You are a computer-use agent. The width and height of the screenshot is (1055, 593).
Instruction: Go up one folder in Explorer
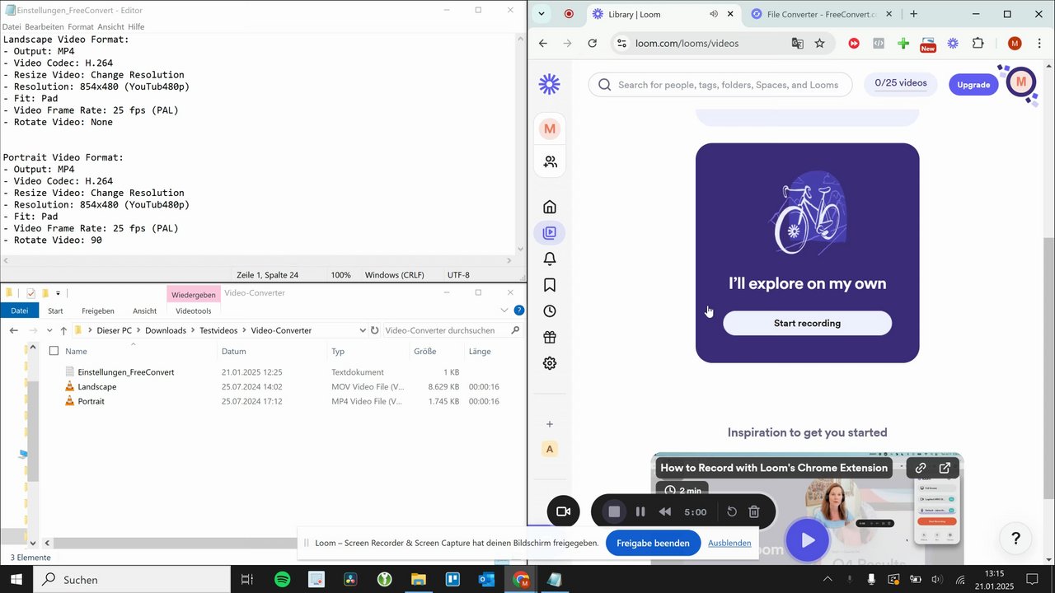[x=63, y=330]
